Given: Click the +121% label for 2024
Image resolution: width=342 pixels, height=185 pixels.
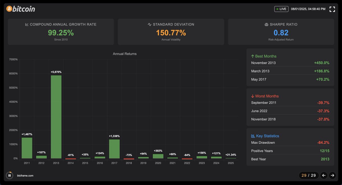Looking at the screenshot, I should [x=216, y=153].
